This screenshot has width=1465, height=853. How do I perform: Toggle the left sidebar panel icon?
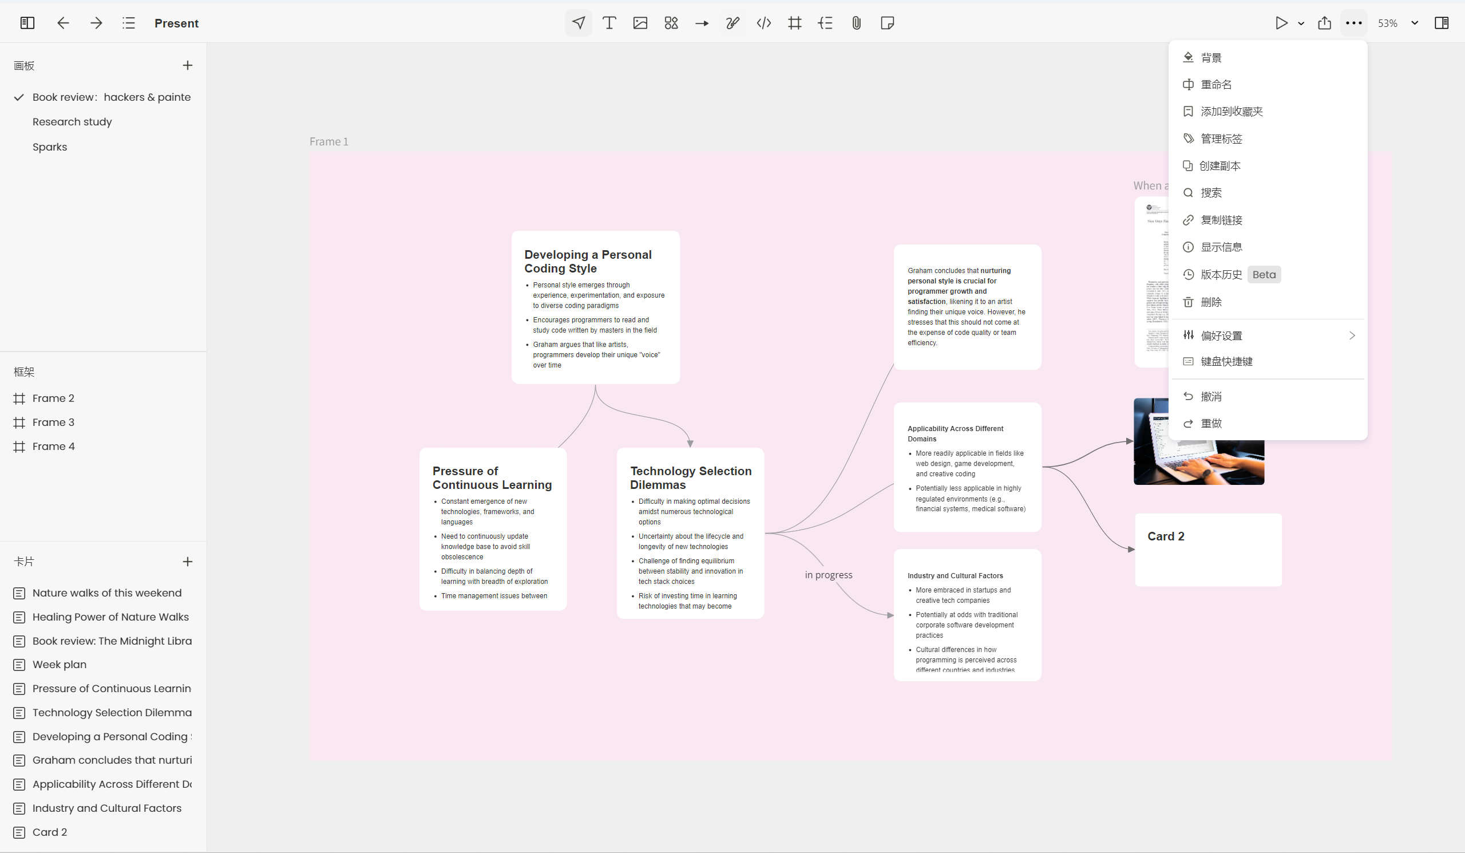pyautogui.click(x=27, y=23)
